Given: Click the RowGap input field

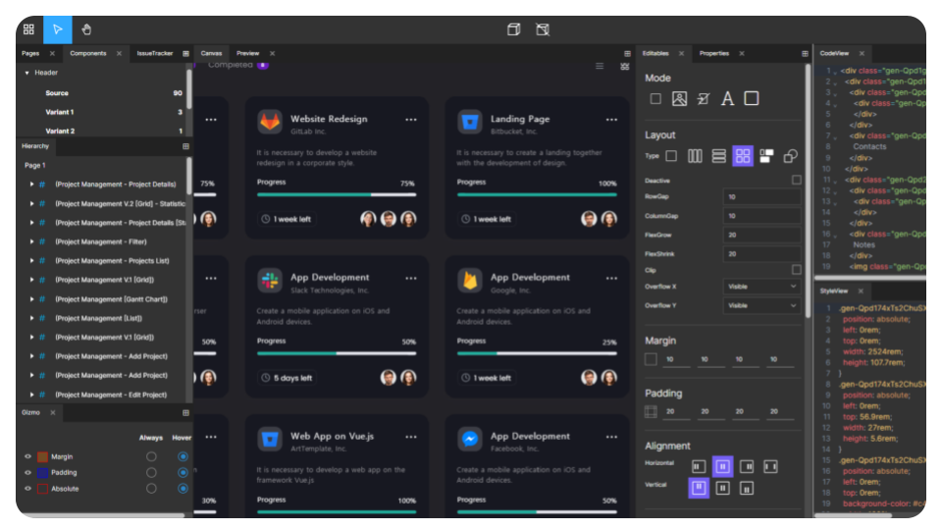Looking at the screenshot, I should click(761, 196).
